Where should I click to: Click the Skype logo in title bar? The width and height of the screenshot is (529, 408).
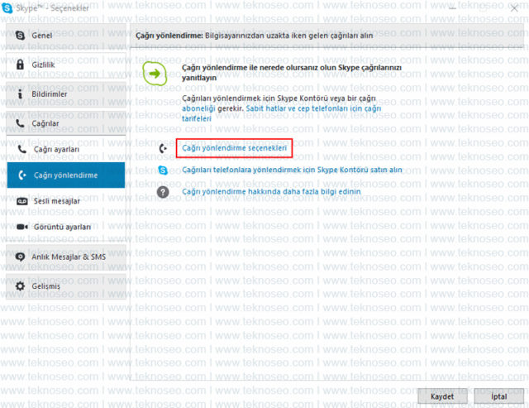[x=7, y=7]
